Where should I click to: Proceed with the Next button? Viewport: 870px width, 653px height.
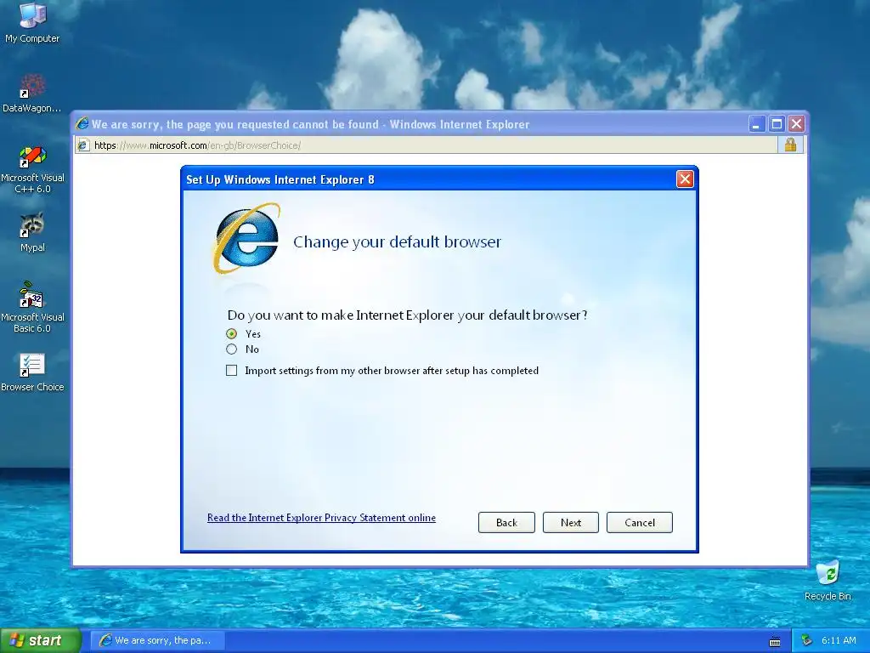(570, 523)
